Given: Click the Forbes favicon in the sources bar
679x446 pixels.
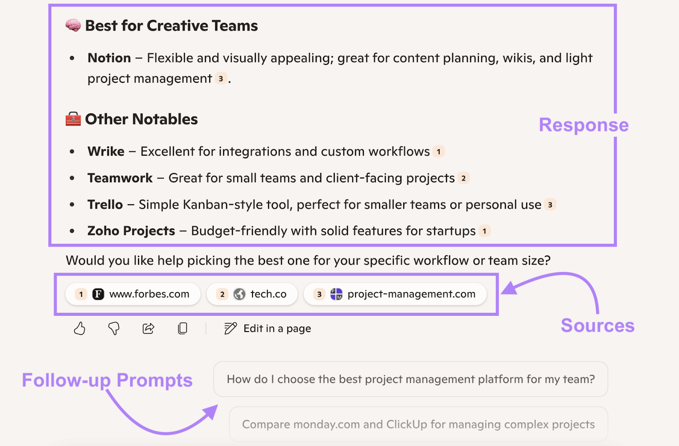Looking at the screenshot, I should pyautogui.click(x=98, y=294).
